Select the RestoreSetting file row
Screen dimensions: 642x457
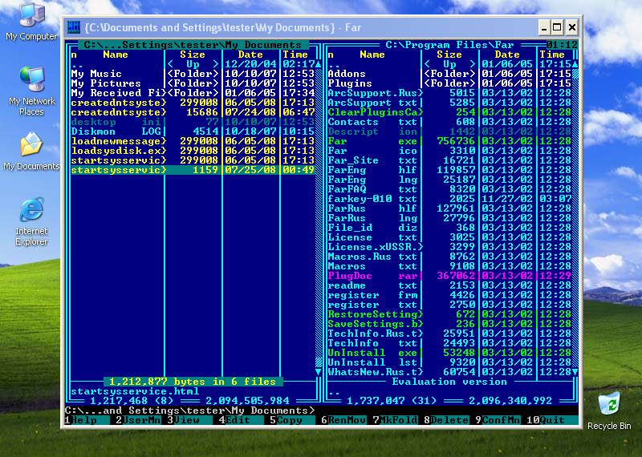449,314
